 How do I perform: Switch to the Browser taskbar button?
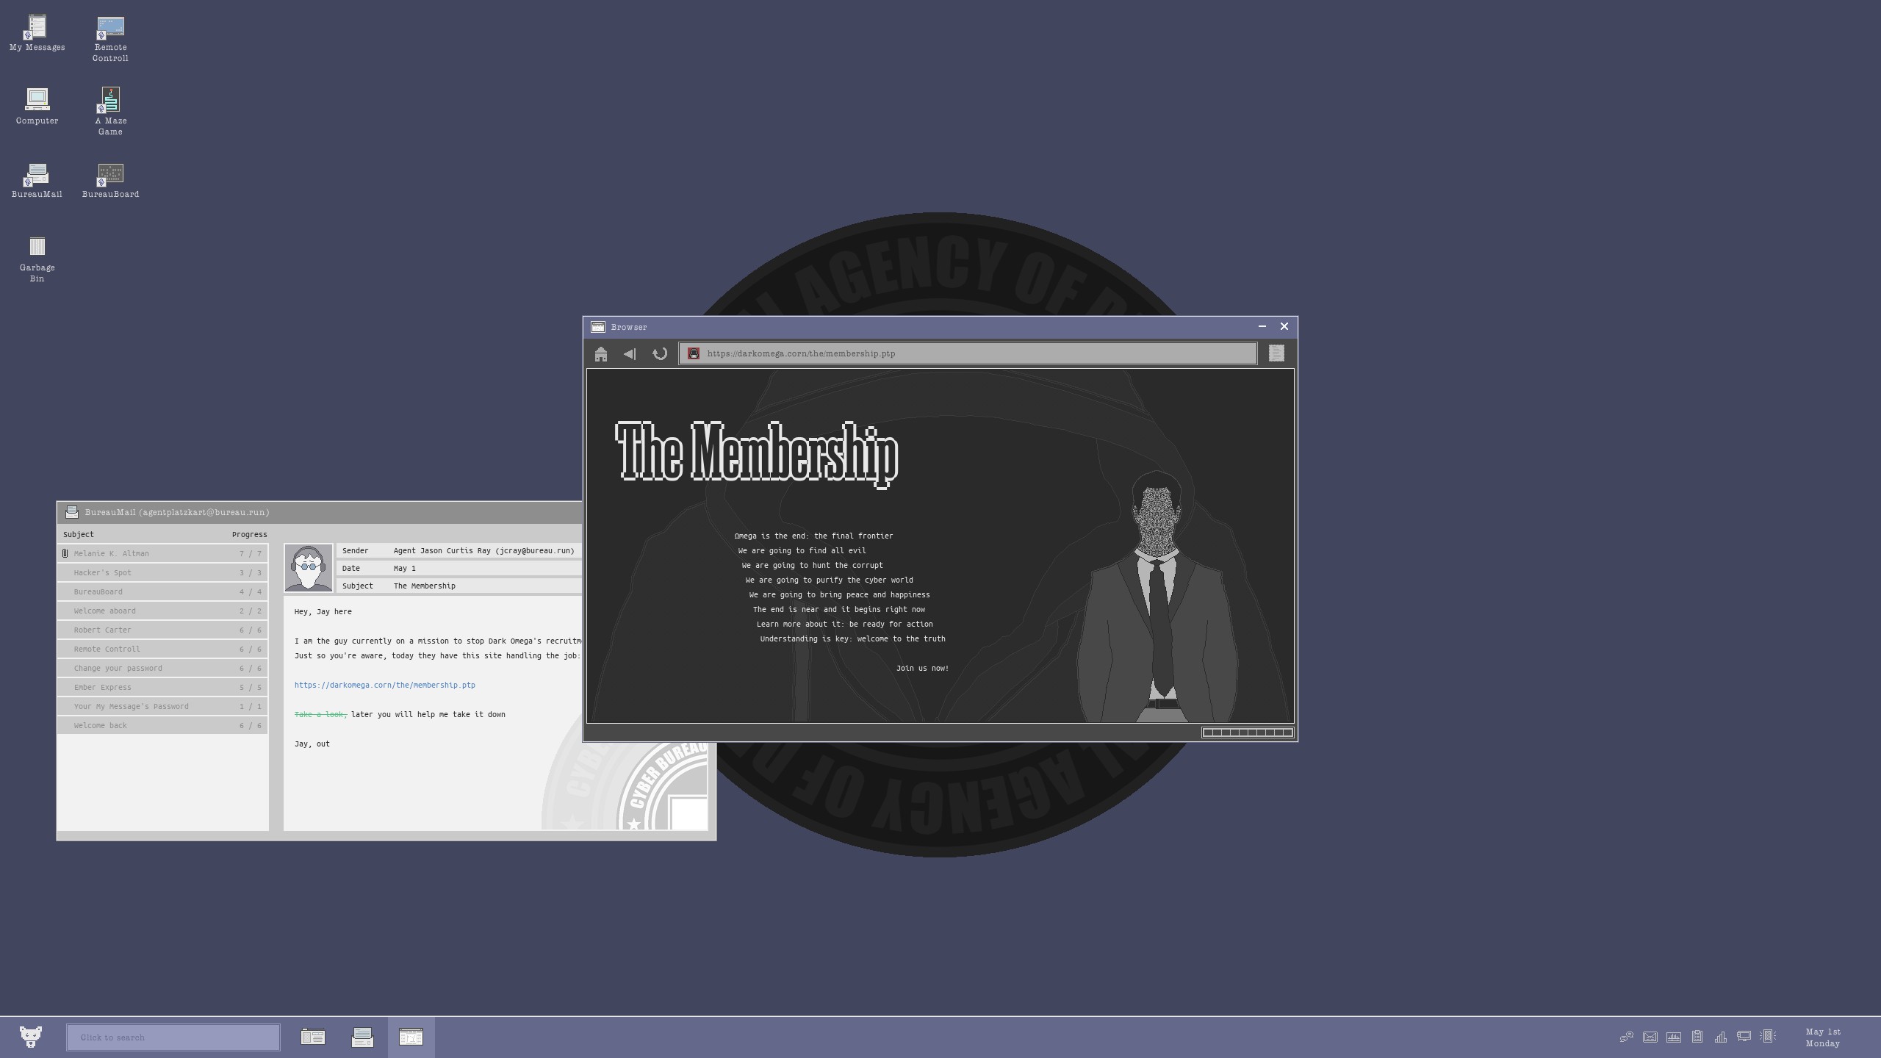tap(411, 1037)
